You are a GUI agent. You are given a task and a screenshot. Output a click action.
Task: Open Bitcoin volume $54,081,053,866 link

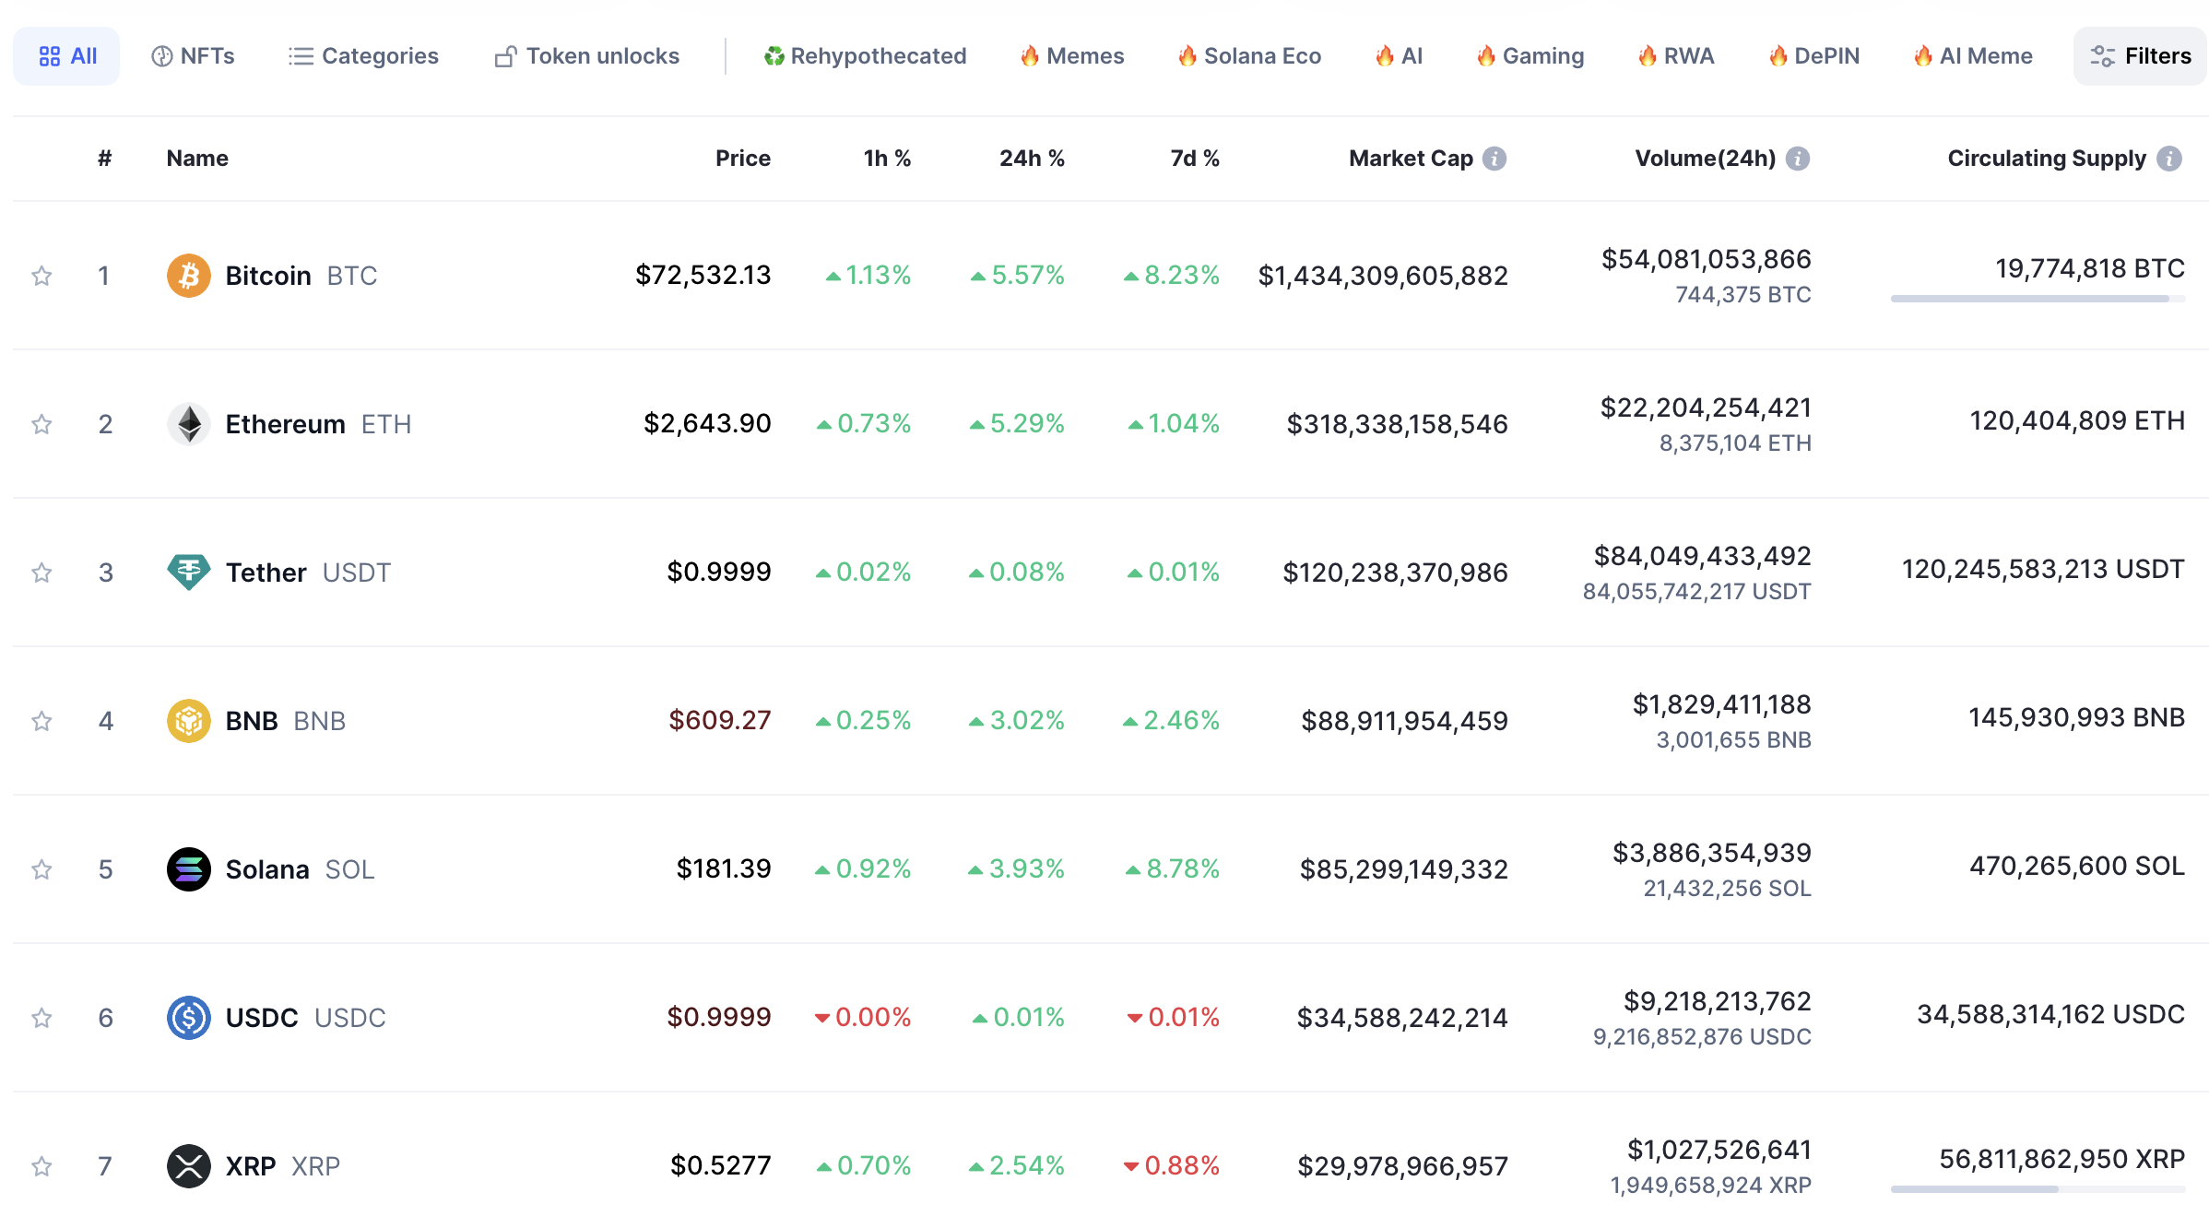1706,259
